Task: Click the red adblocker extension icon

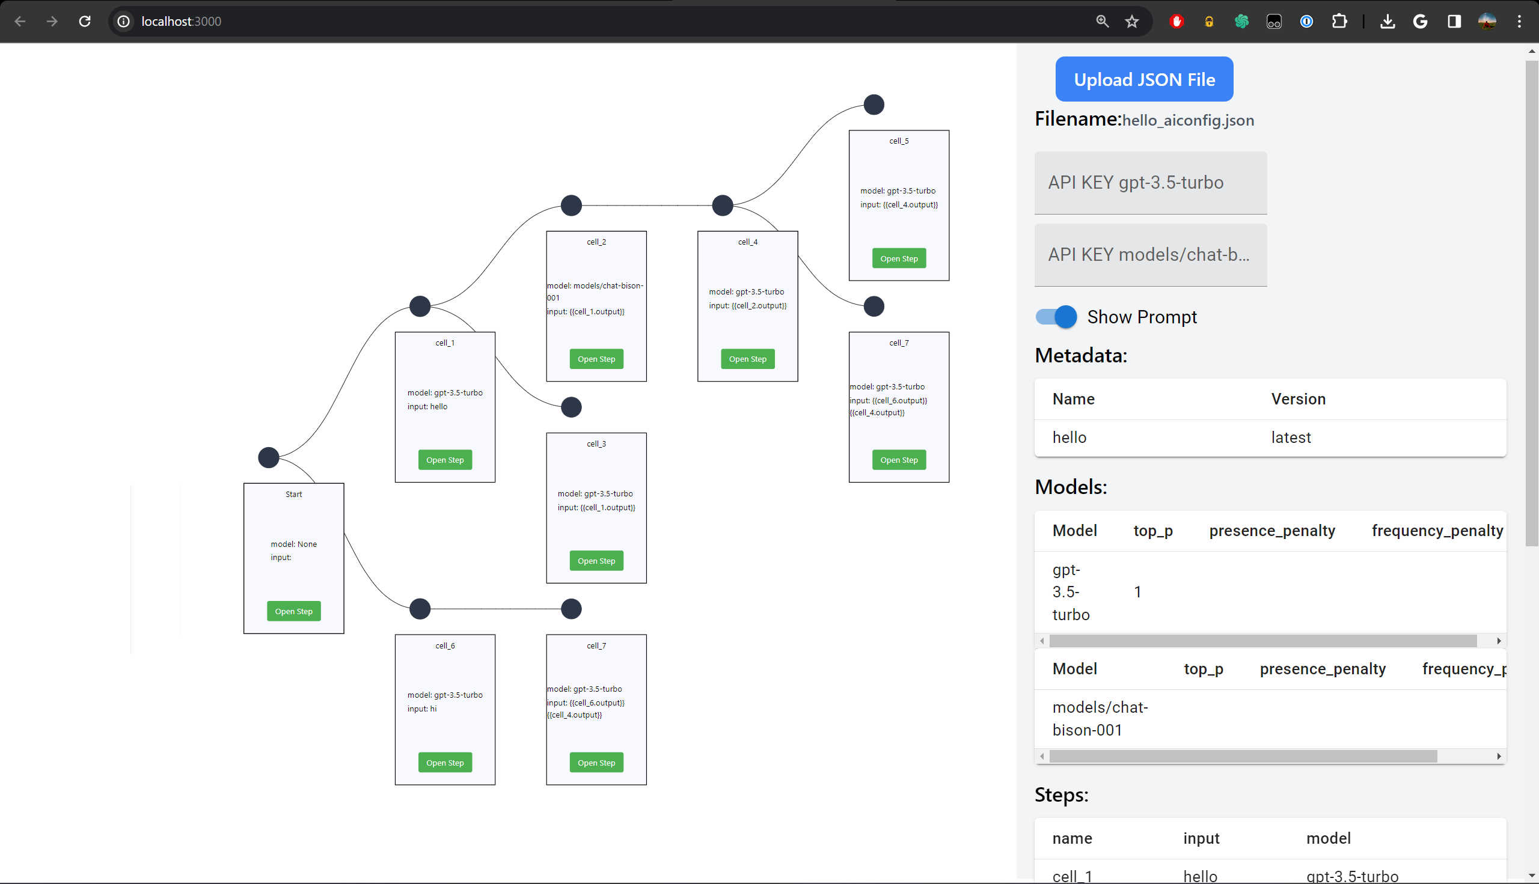Action: 1176,21
